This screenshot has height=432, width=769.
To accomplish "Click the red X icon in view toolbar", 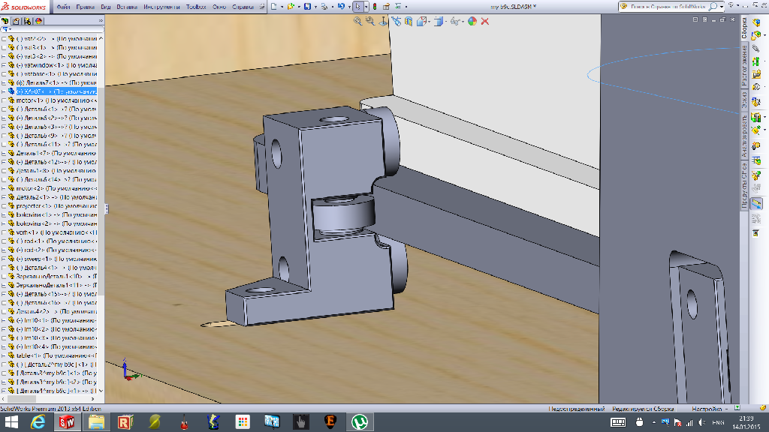I will click(485, 22).
